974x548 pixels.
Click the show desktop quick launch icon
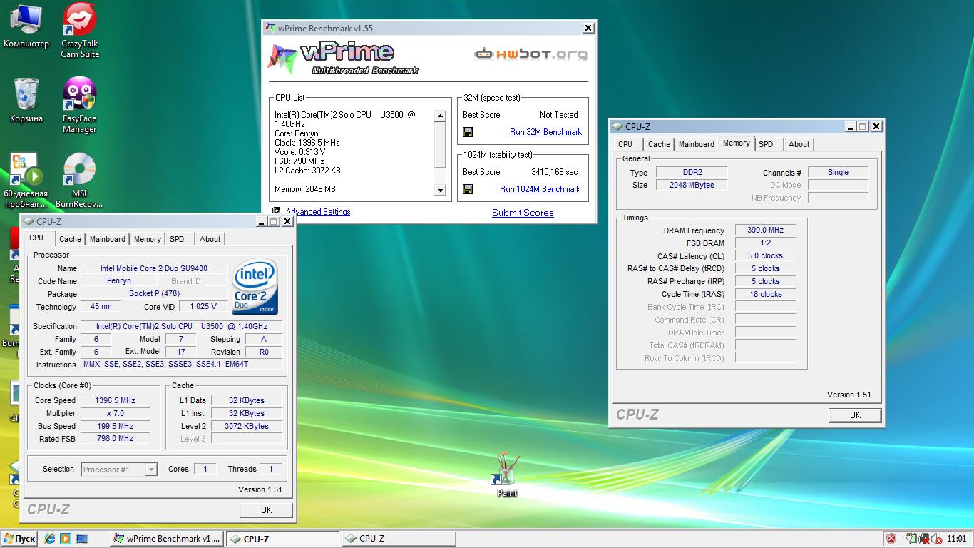[81, 539]
